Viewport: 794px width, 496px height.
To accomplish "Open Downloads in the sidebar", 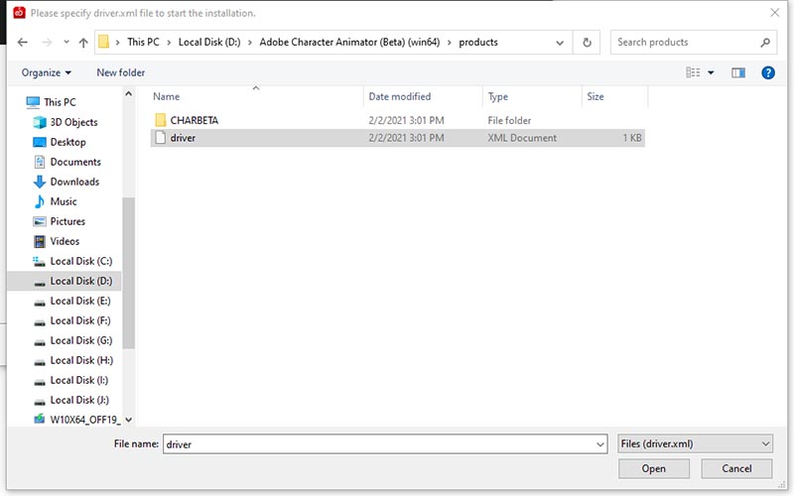I will point(74,182).
